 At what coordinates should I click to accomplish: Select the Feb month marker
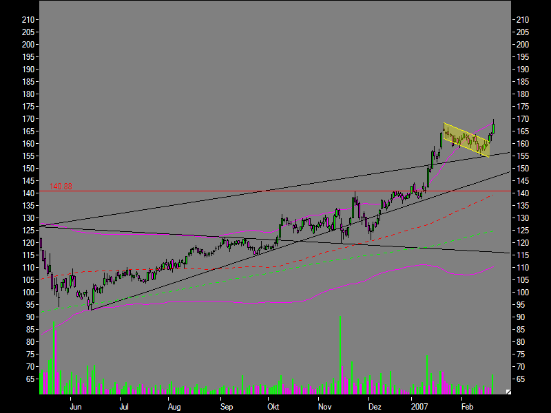pyautogui.click(x=467, y=407)
